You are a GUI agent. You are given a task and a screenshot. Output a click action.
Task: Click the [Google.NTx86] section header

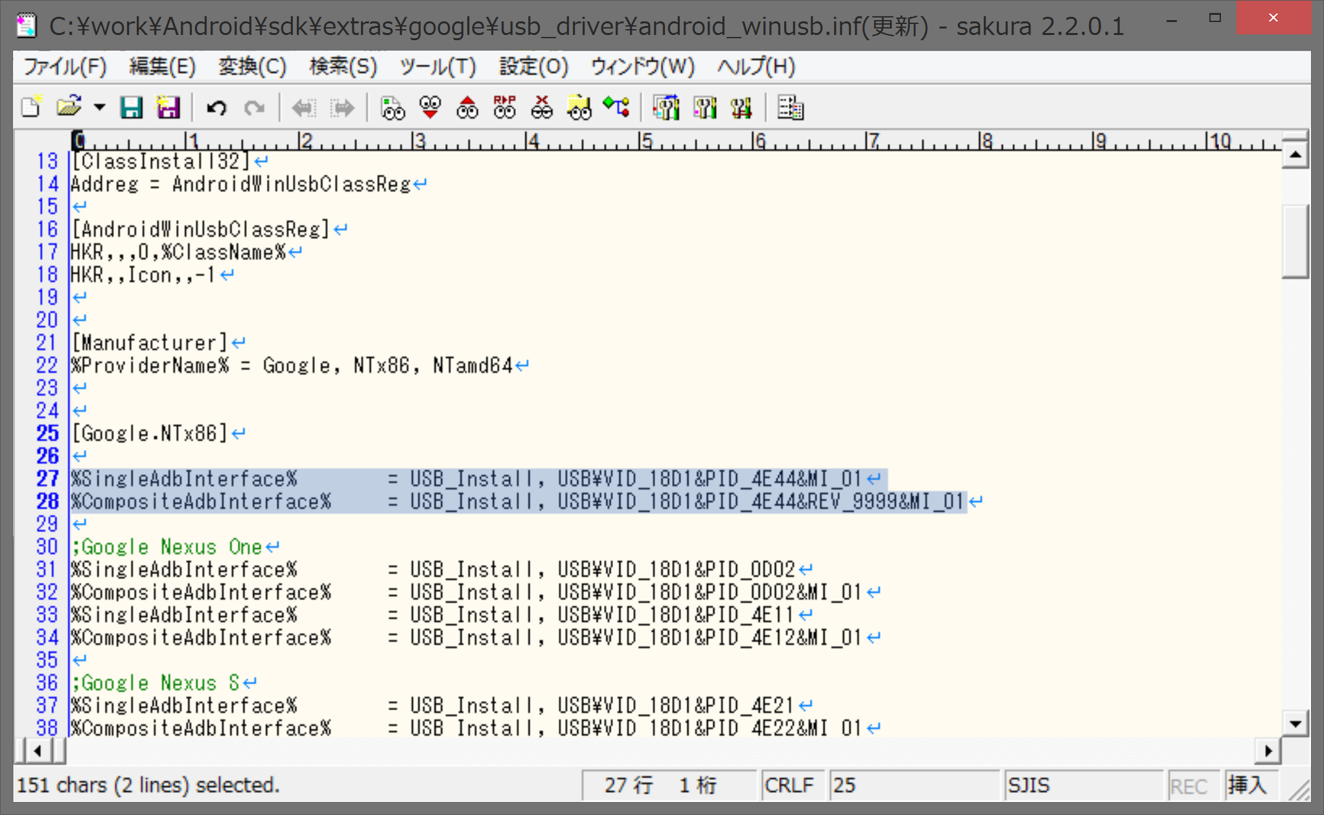[150, 433]
